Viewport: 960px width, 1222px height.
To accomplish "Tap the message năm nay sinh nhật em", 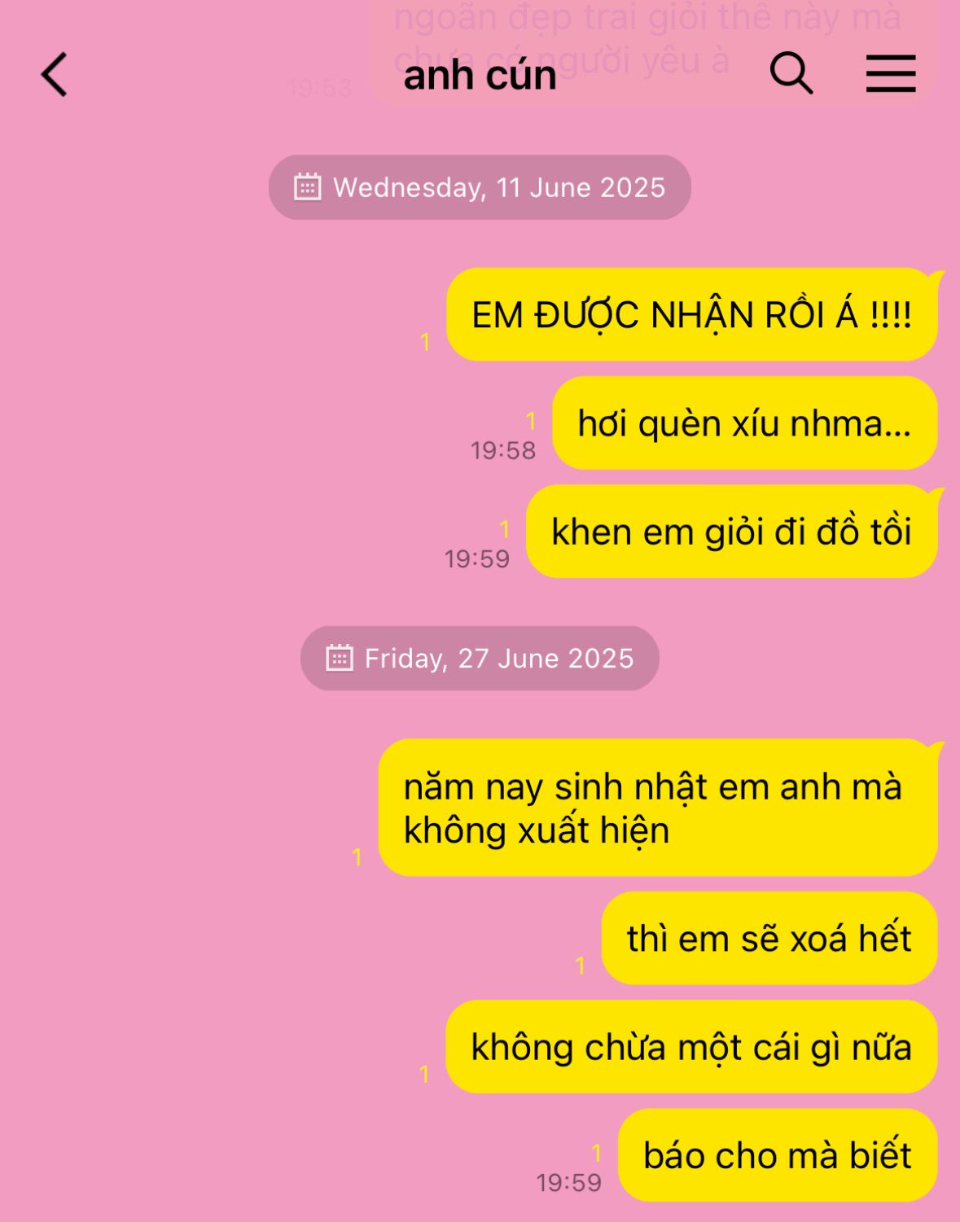I will point(658,808).
